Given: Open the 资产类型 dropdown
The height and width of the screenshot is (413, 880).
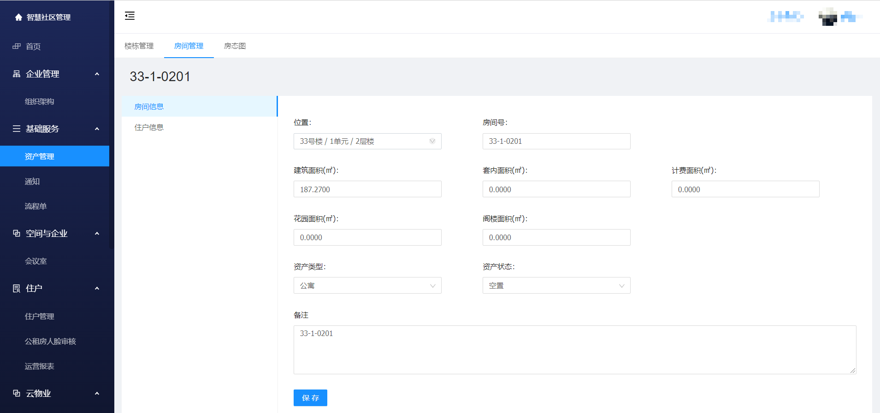Looking at the screenshot, I should (367, 285).
